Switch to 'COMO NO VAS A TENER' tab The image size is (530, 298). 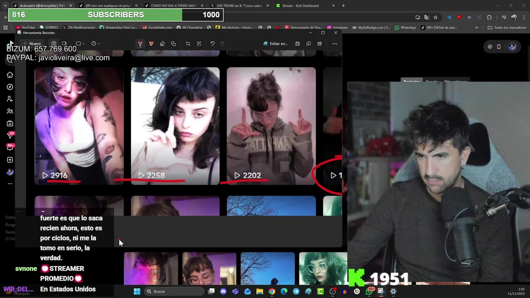pos(173,6)
